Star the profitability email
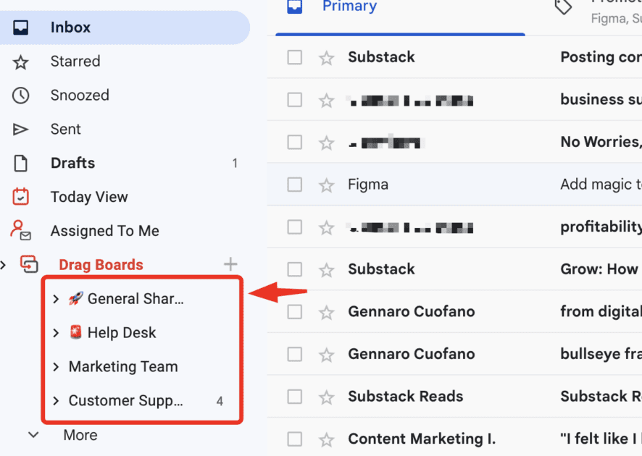Viewport: 642px width, 456px height. [x=326, y=227]
